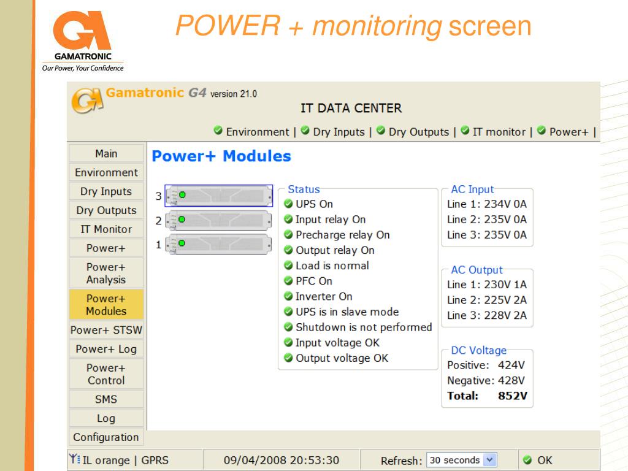Screen dimensions: 628x471
Task: Click the 09/04/2008 20:53:30 timestamp
Action: pyautogui.click(x=281, y=460)
